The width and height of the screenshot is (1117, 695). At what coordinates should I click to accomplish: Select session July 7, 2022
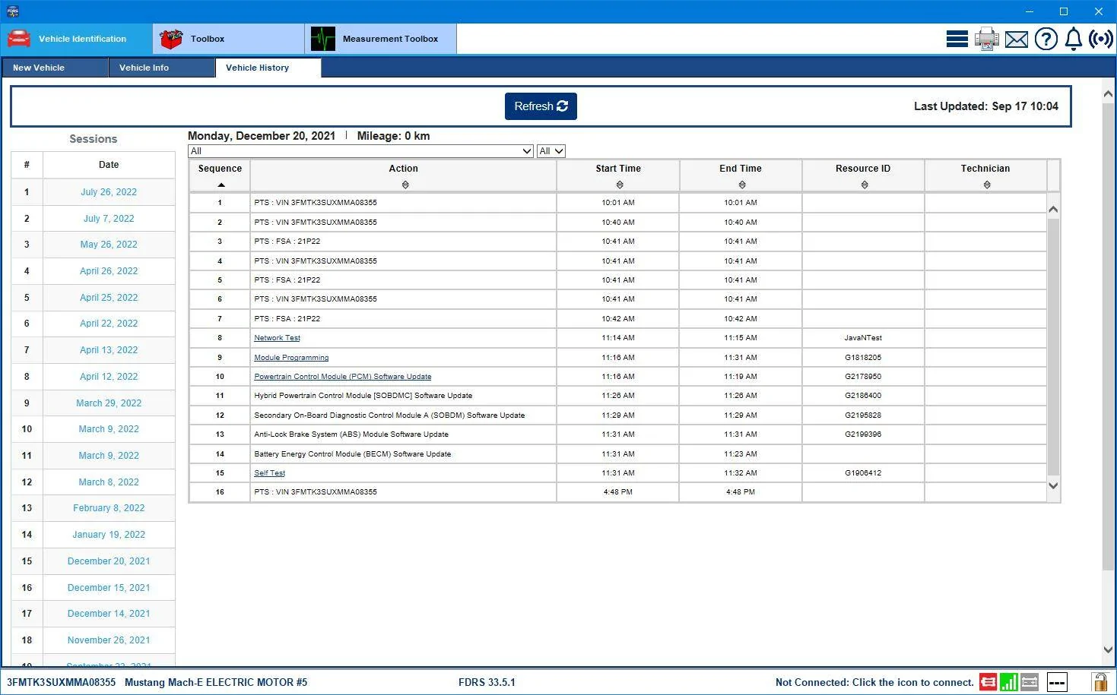[x=109, y=219]
